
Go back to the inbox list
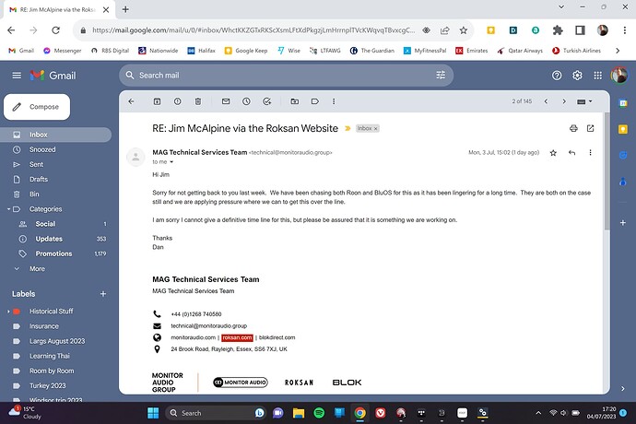[x=131, y=100]
